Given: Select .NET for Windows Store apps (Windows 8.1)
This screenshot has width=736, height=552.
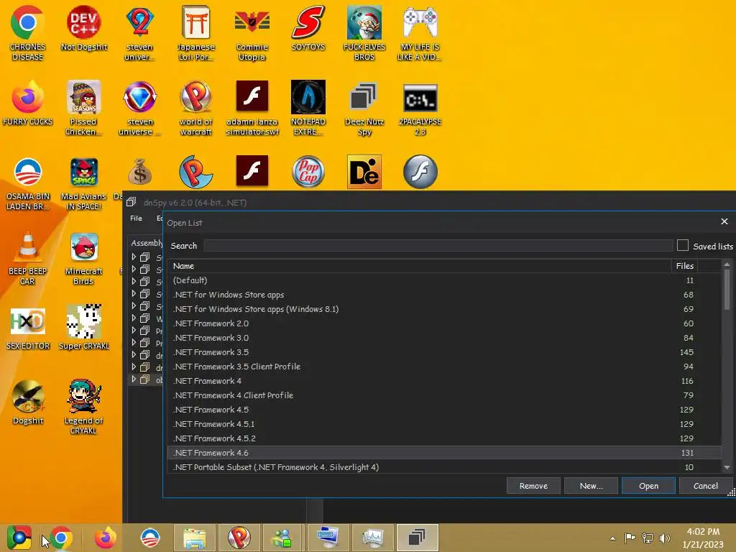Looking at the screenshot, I should [444, 309].
